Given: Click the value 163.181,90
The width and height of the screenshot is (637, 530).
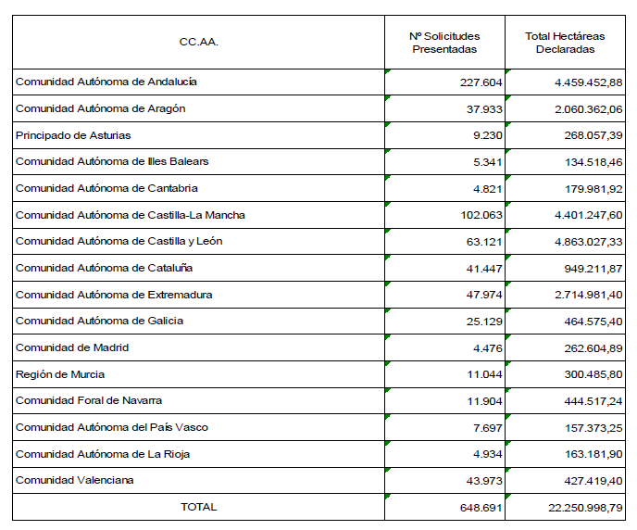Looking at the screenshot, I should point(593,454).
